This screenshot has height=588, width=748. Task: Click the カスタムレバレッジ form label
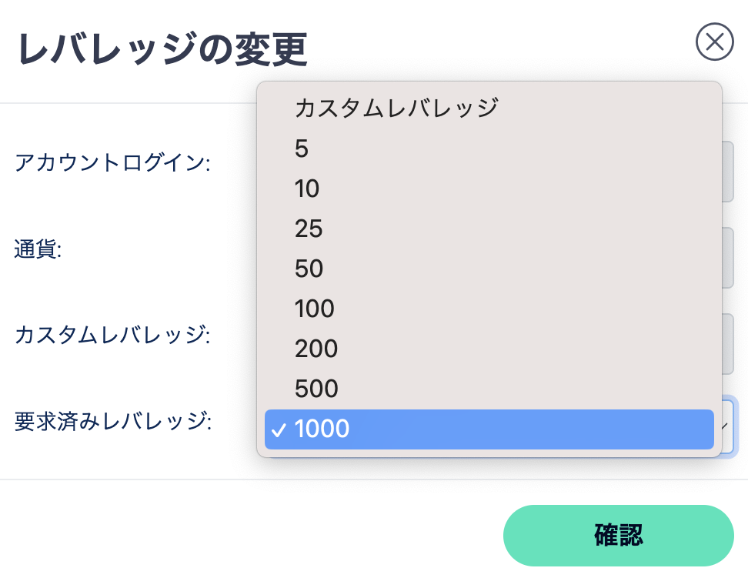pyautogui.click(x=112, y=335)
